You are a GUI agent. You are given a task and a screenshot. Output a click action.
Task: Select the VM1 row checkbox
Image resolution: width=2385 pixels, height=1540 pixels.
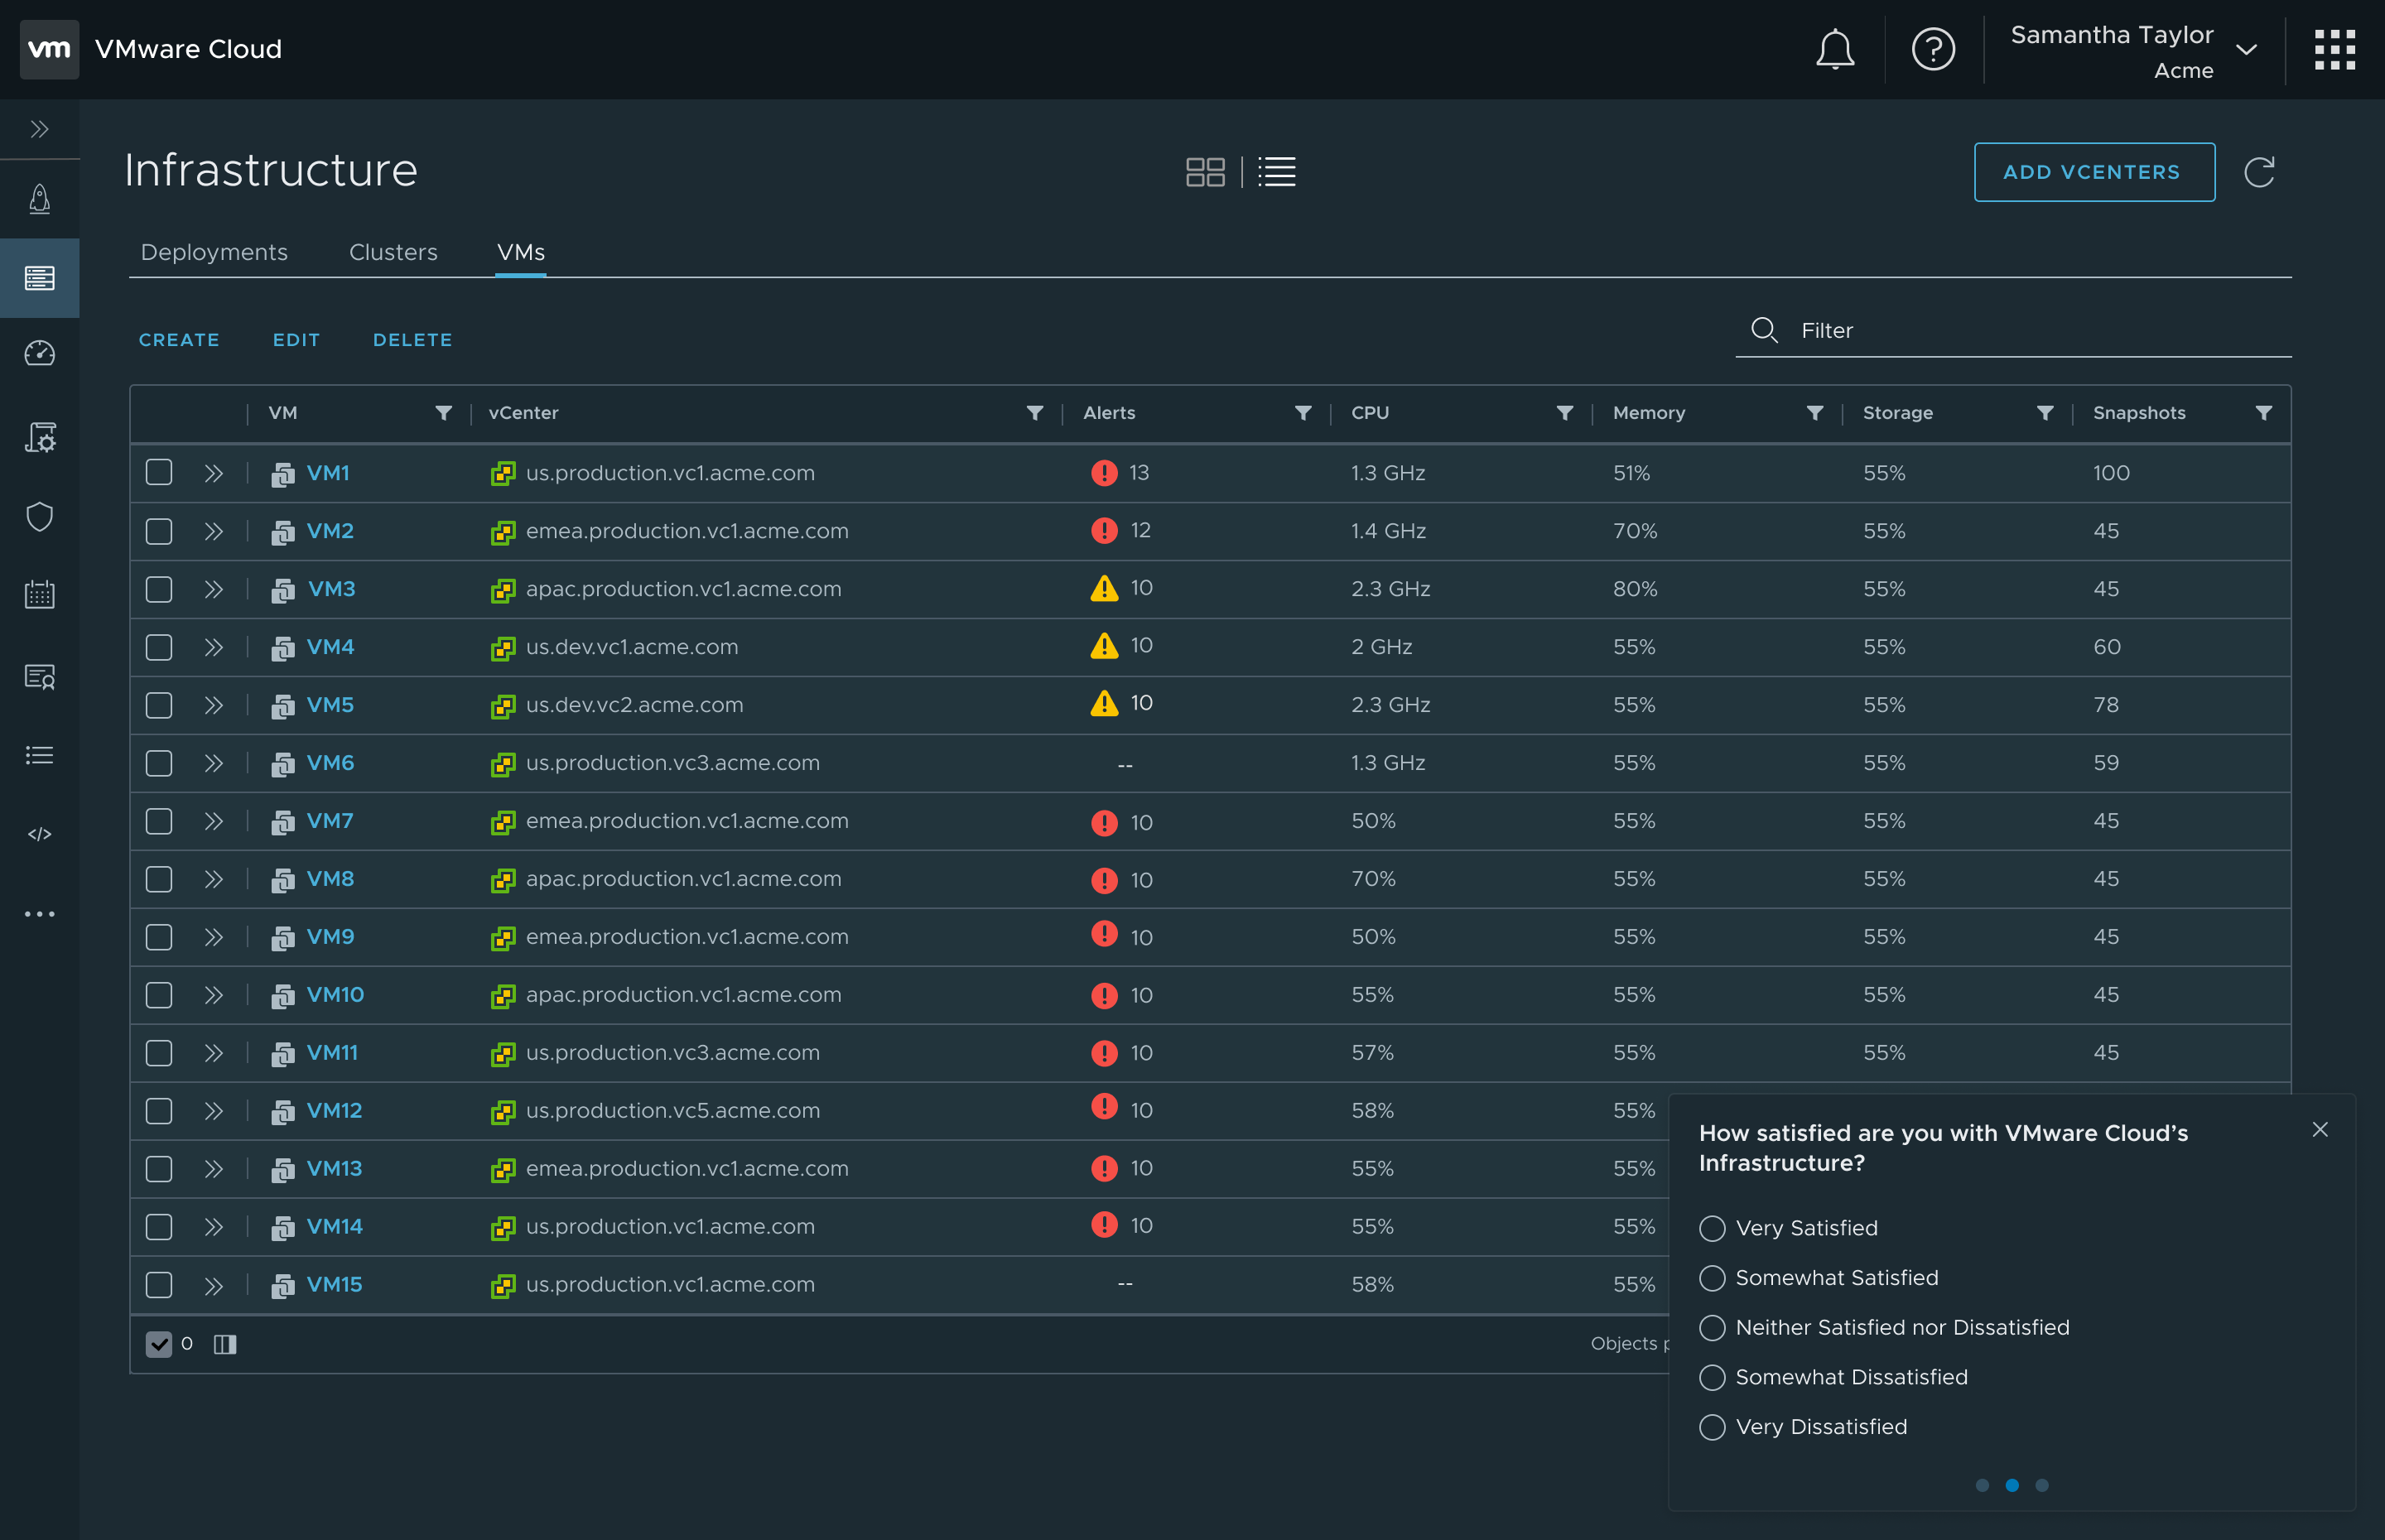coord(159,472)
